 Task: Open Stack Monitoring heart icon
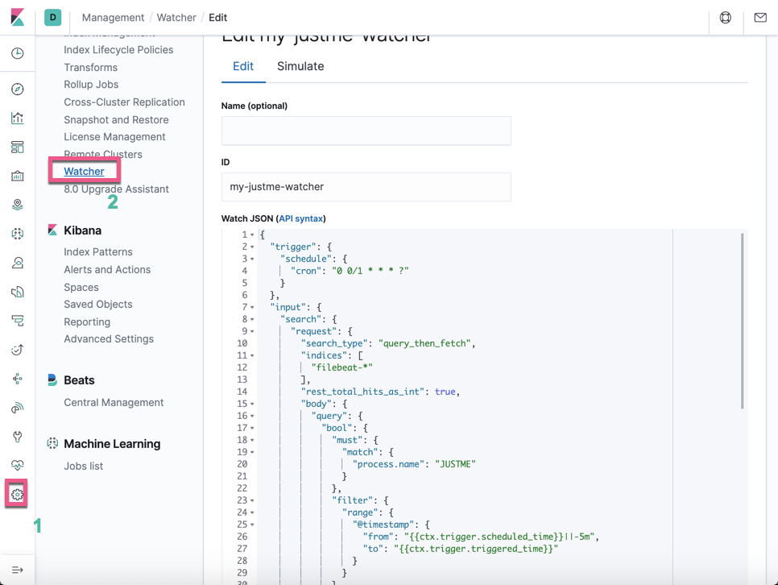pyautogui.click(x=17, y=465)
